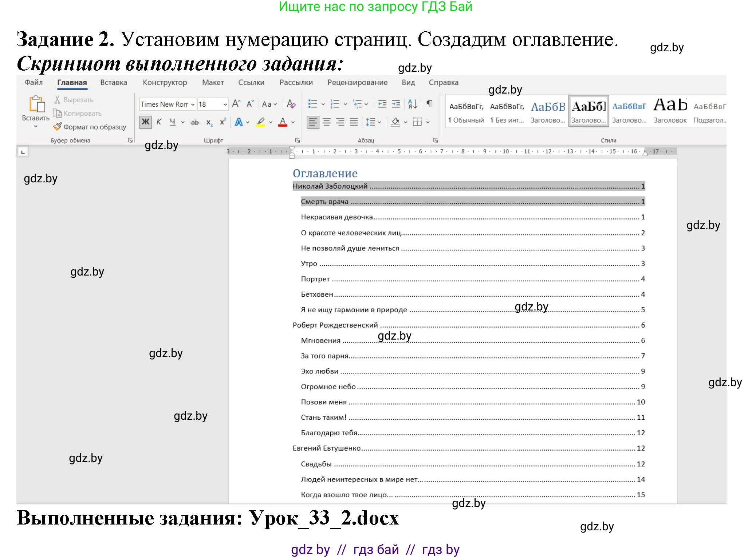
Task: Open the highlight color options
Action: point(270,122)
